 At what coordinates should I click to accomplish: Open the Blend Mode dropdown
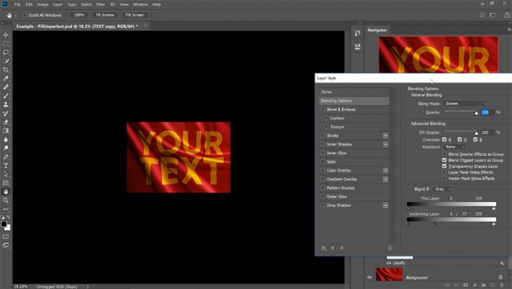point(466,104)
